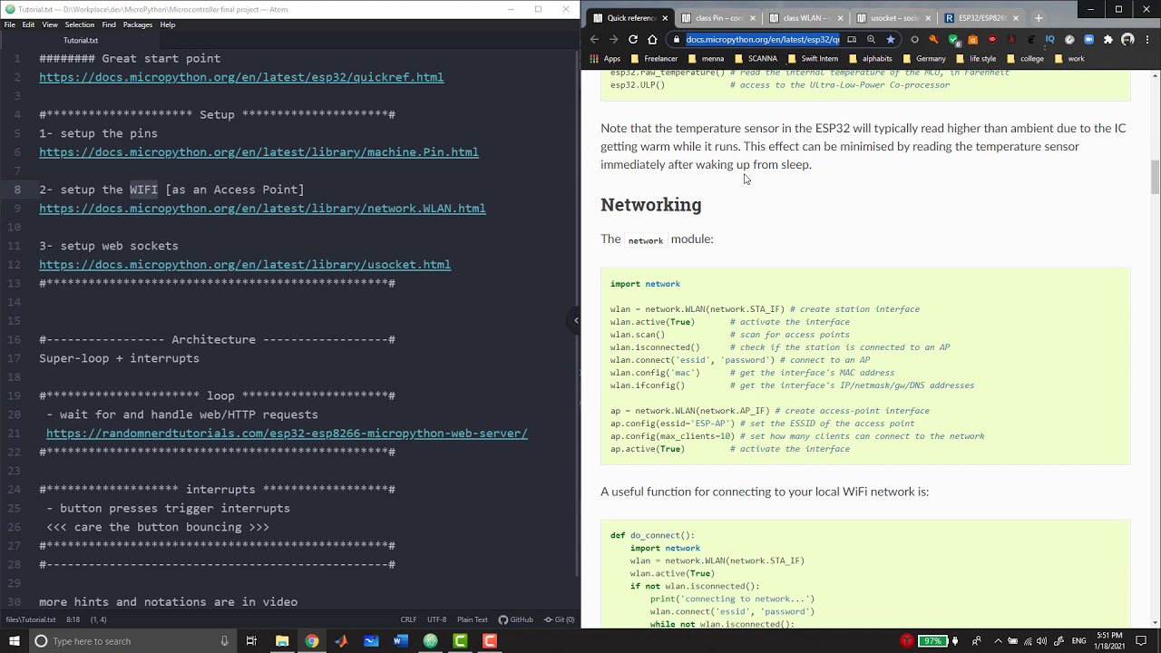Open the File menu in Atom

coord(9,24)
